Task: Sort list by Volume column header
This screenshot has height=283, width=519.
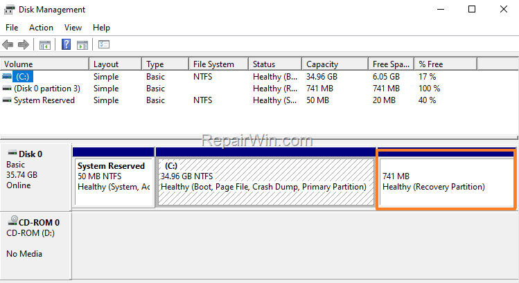Action: [46, 64]
